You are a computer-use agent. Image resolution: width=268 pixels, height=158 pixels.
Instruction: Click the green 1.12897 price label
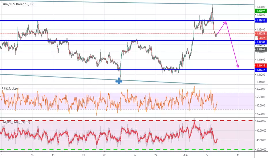click(261, 11)
